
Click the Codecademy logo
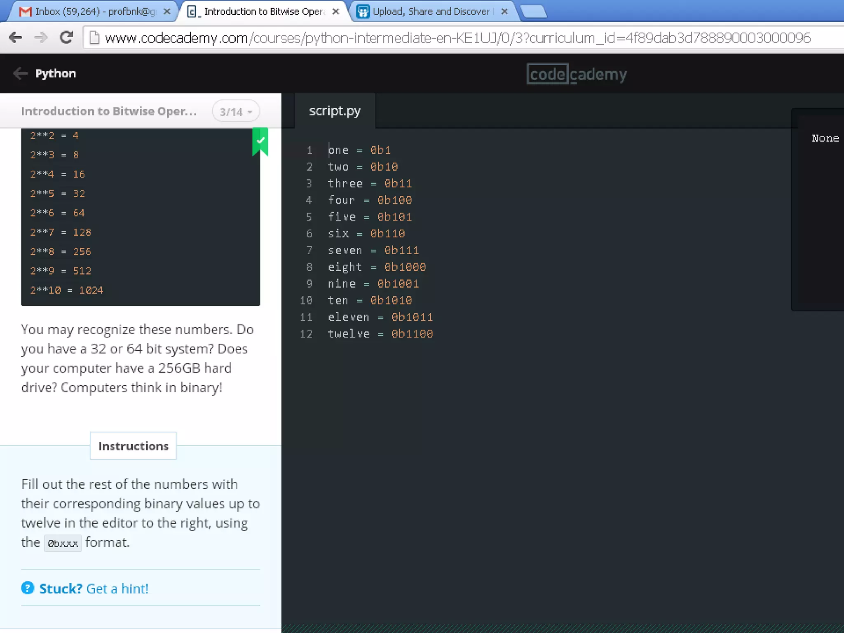tap(577, 74)
